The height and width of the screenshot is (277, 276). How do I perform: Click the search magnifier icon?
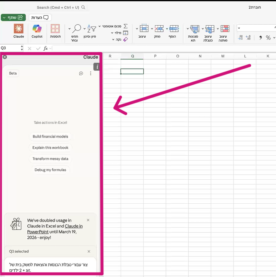click(x=83, y=7)
